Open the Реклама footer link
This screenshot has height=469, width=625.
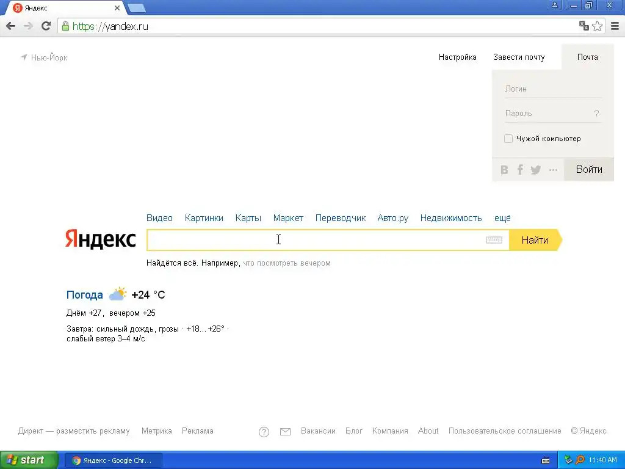coord(198,431)
